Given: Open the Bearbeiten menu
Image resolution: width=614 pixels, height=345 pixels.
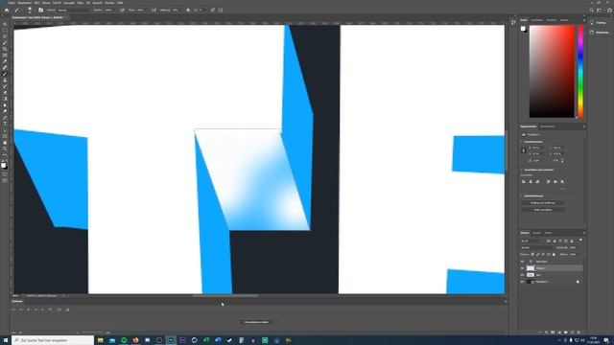Looking at the screenshot, I should point(25,3).
